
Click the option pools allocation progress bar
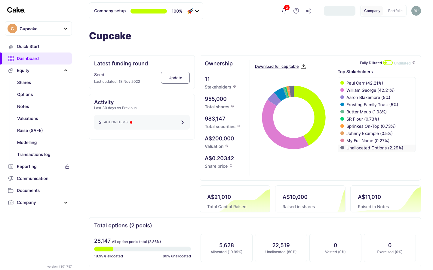pyautogui.click(x=142, y=249)
